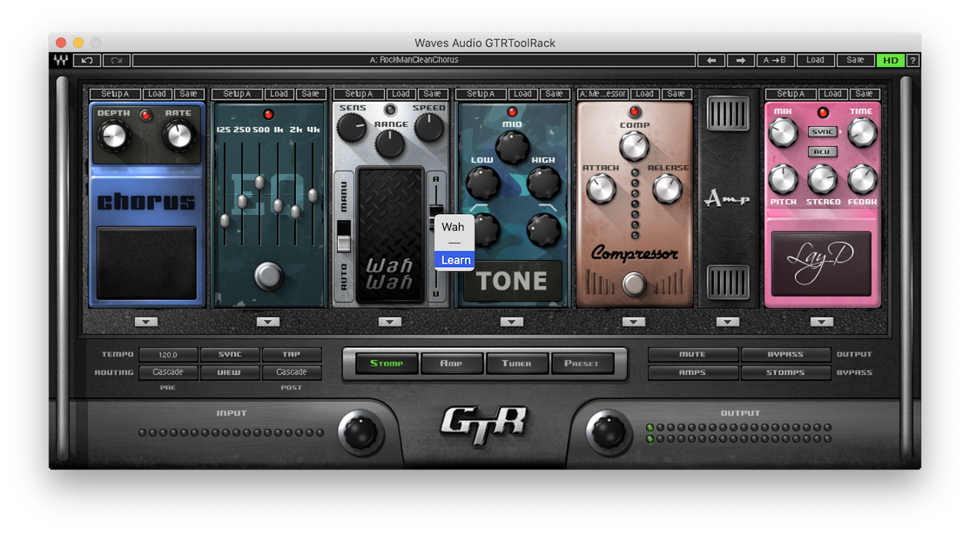This screenshot has width=970, height=534.
Task: Open the Compressor slot dropdown arrow
Action: click(x=634, y=322)
